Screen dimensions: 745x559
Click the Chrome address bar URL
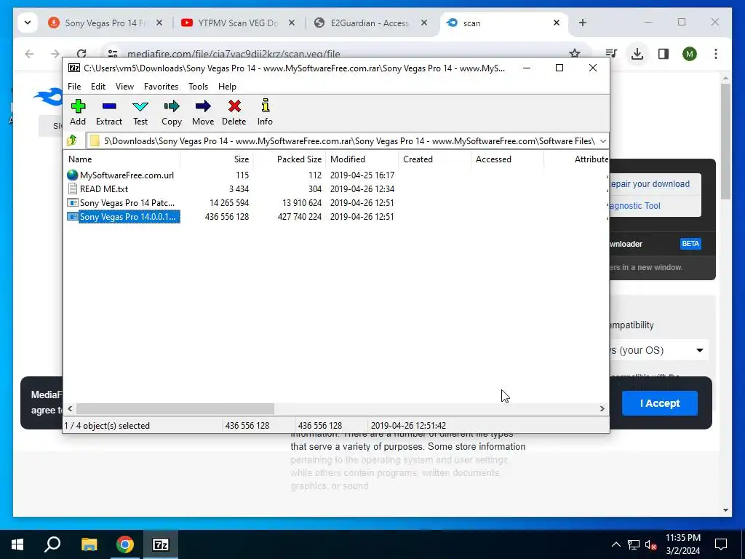click(234, 54)
